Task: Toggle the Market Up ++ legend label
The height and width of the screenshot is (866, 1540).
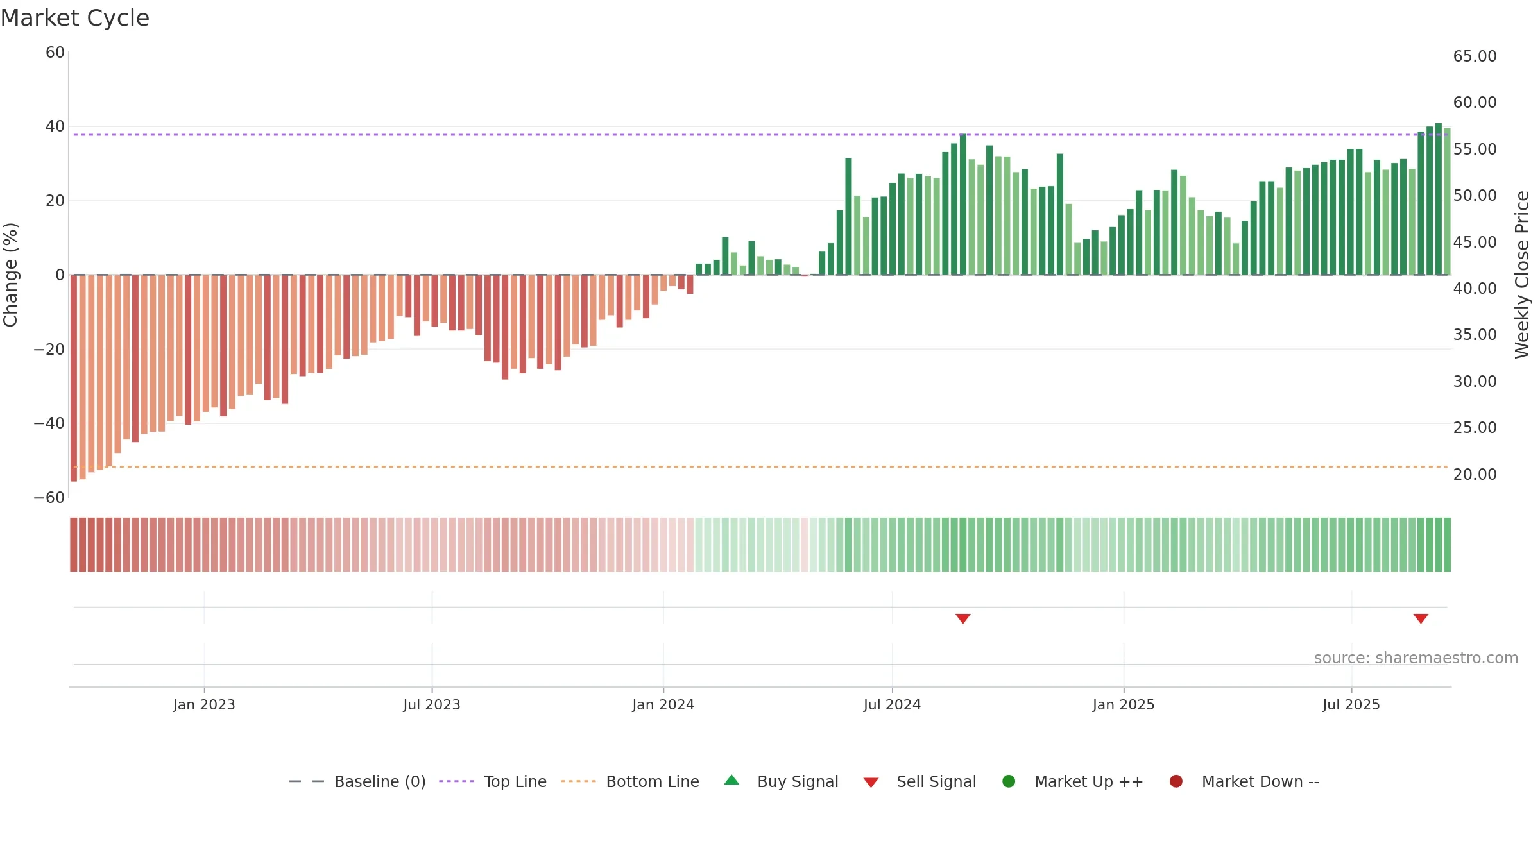Action: click(1089, 781)
